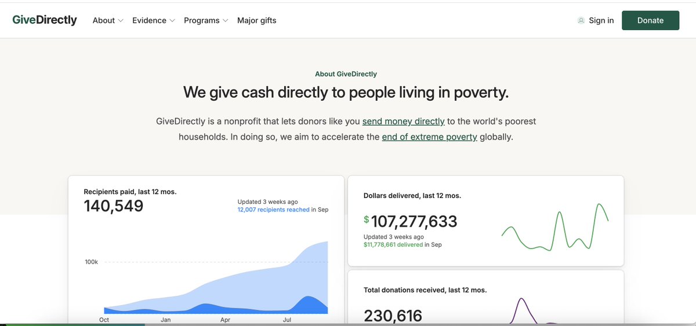Expand the Programs menu chevron
Image resolution: width=696 pixels, height=326 pixels.
(x=225, y=21)
